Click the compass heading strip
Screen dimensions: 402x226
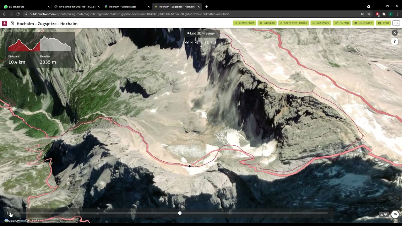point(201,42)
